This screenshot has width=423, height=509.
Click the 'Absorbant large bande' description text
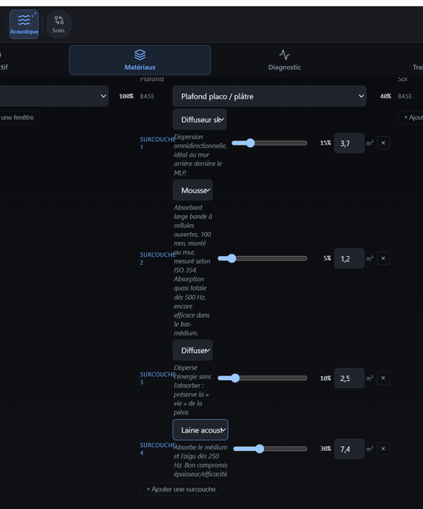[193, 270]
